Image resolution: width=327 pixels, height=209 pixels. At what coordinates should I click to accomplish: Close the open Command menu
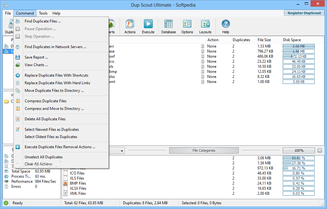[x=25, y=13]
